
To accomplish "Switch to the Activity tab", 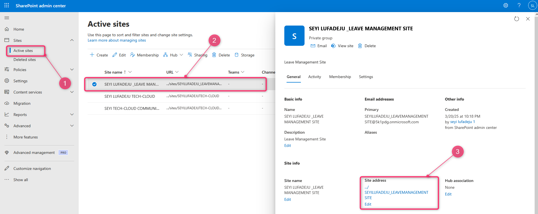I will click(314, 77).
